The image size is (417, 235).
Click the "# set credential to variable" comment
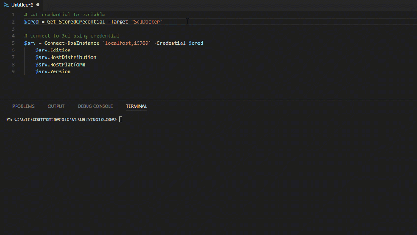[64, 15]
